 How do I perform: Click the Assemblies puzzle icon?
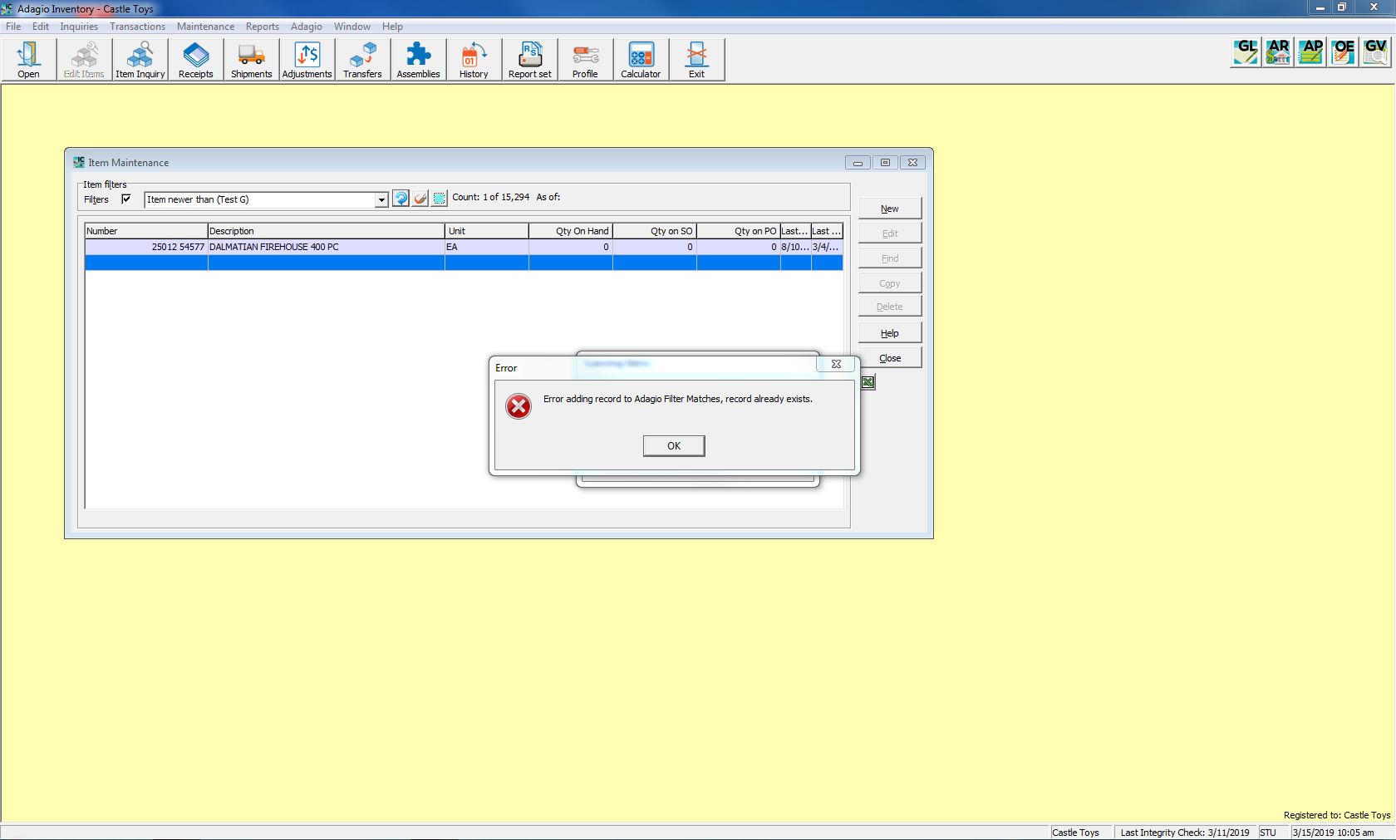pyautogui.click(x=418, y=60)
